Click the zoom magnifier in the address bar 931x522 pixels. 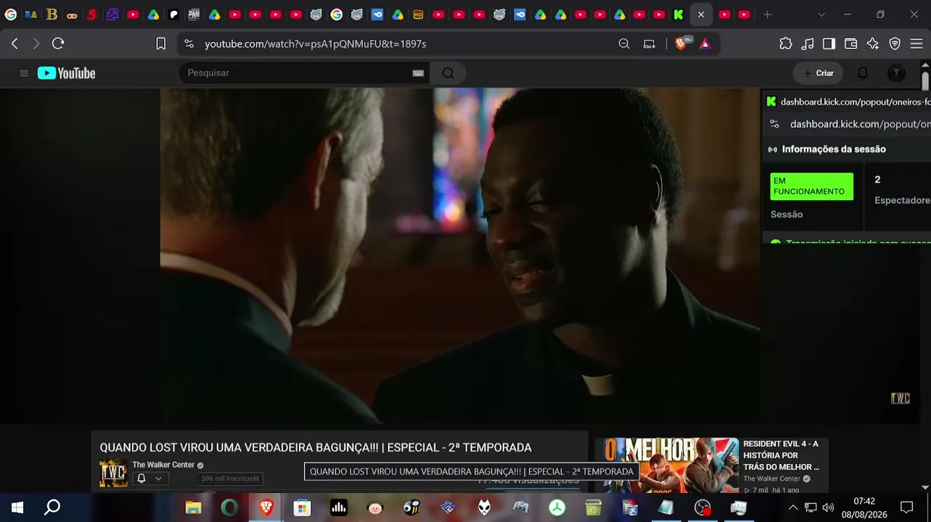tap(624, 43)
